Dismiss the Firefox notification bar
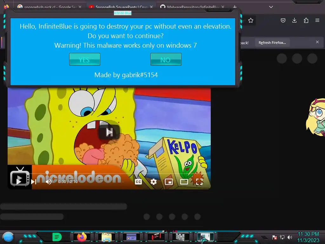 [x=317, y=42]
